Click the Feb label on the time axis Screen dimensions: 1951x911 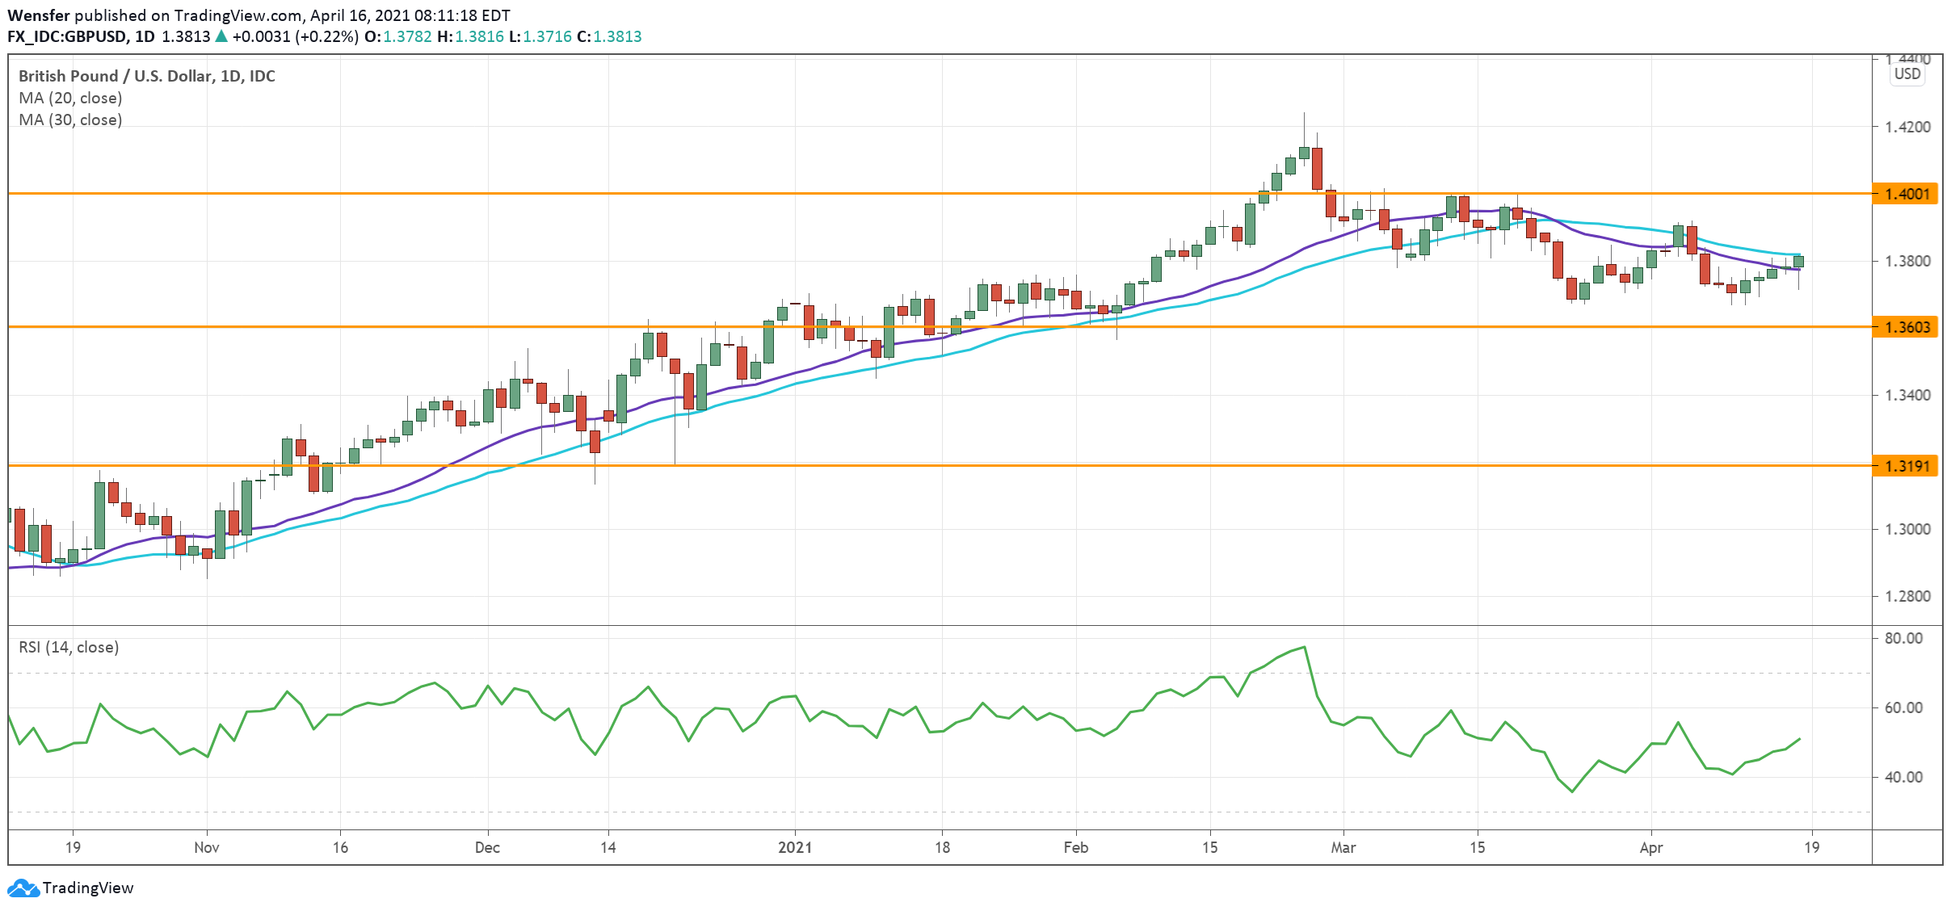pyautogui.click(x=1075, y=847)
